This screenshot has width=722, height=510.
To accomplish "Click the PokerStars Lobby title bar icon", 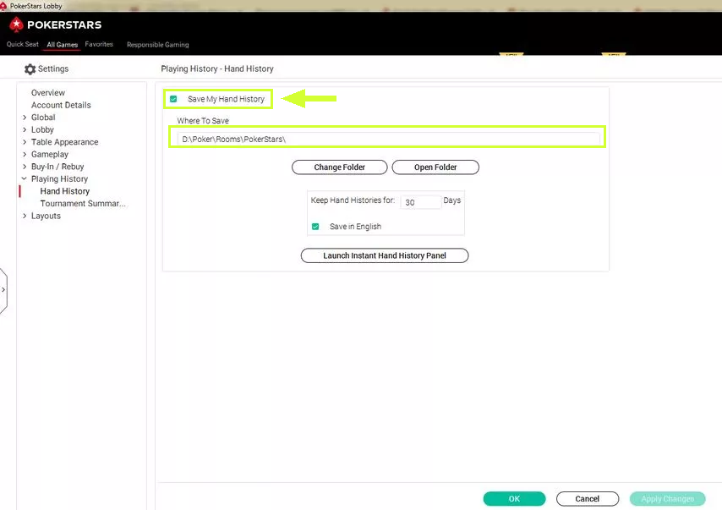I will (3, 6).
